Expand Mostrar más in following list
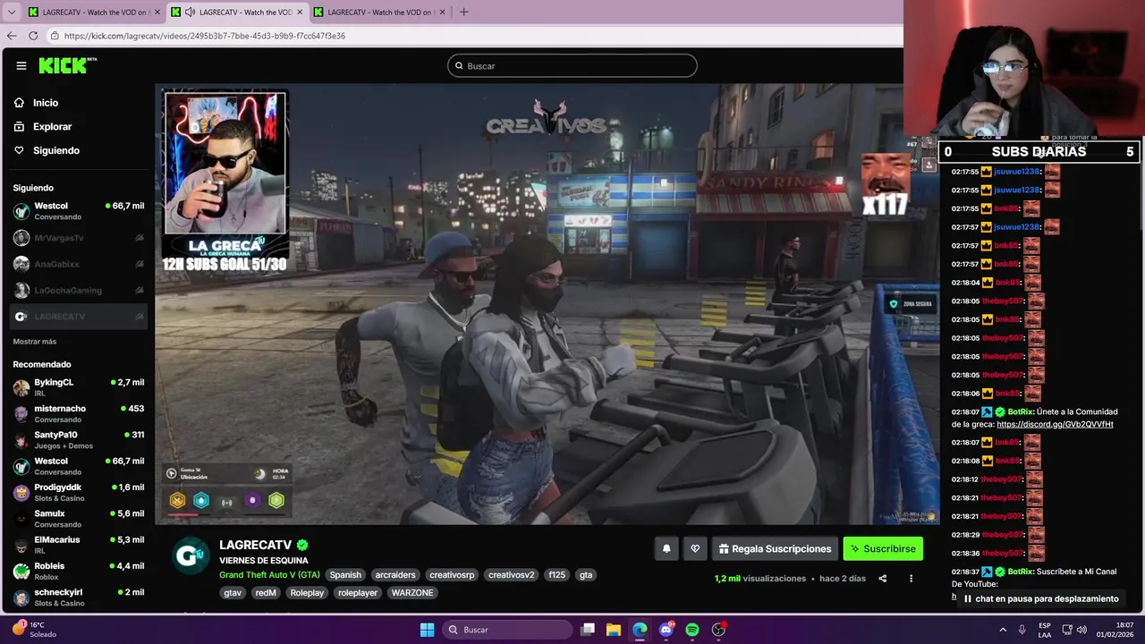Screen dimensions: 1145x644 (x=34, y=342)
